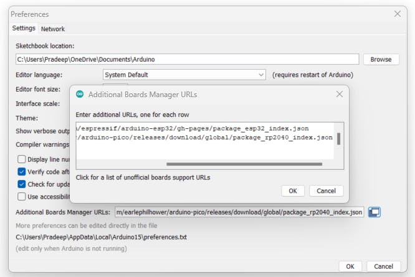Cancel the Boards Manager URLs dialog
415x277 pixels.
click(326, 190)
